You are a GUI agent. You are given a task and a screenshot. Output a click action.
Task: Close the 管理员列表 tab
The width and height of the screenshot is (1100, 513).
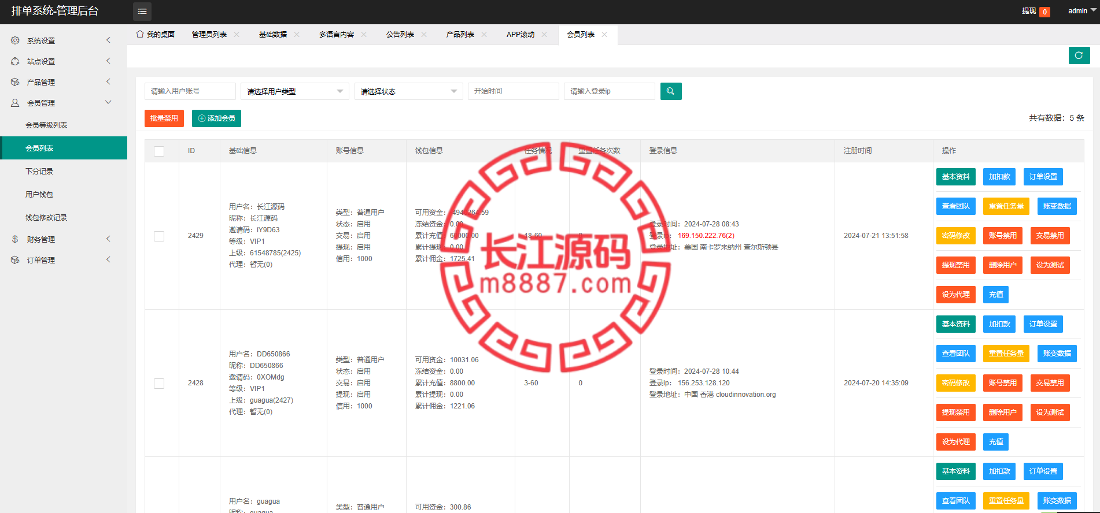[237, 35]
